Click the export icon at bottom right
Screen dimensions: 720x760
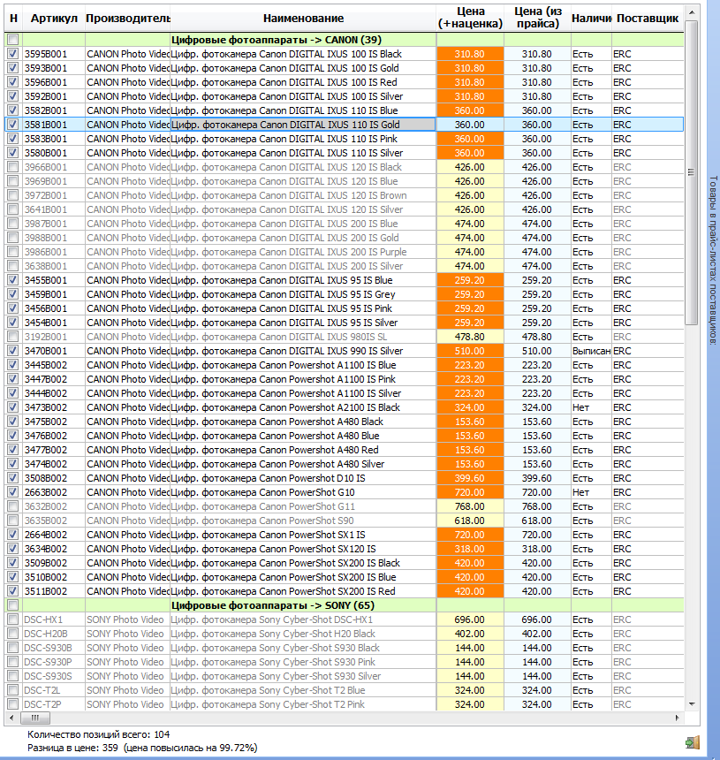tap(693, 742)
